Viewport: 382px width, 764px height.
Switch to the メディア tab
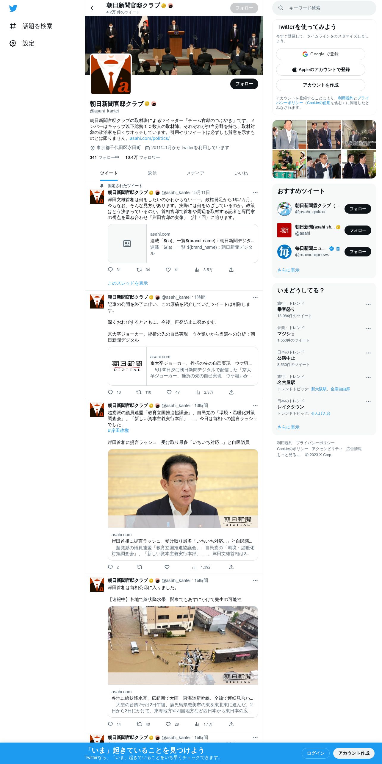[195, 173]
